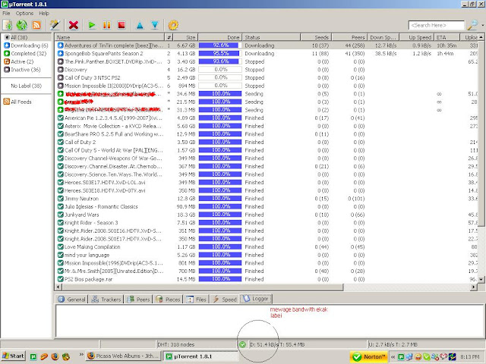Sort by the Status column header
This screenshot has width=486, height=364.
pyautogui.click(x=272, y=37)
